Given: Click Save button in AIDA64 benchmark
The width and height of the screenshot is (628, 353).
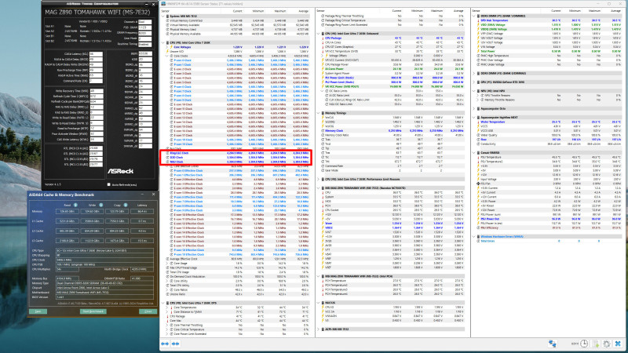Looking at the screenshot, I should click(38, 311).
